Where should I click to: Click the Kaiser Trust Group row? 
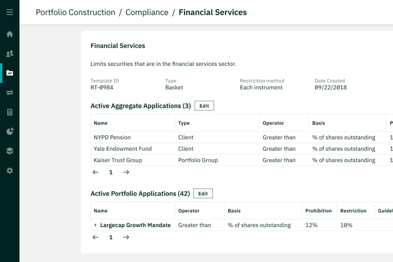tap(118, 160)
